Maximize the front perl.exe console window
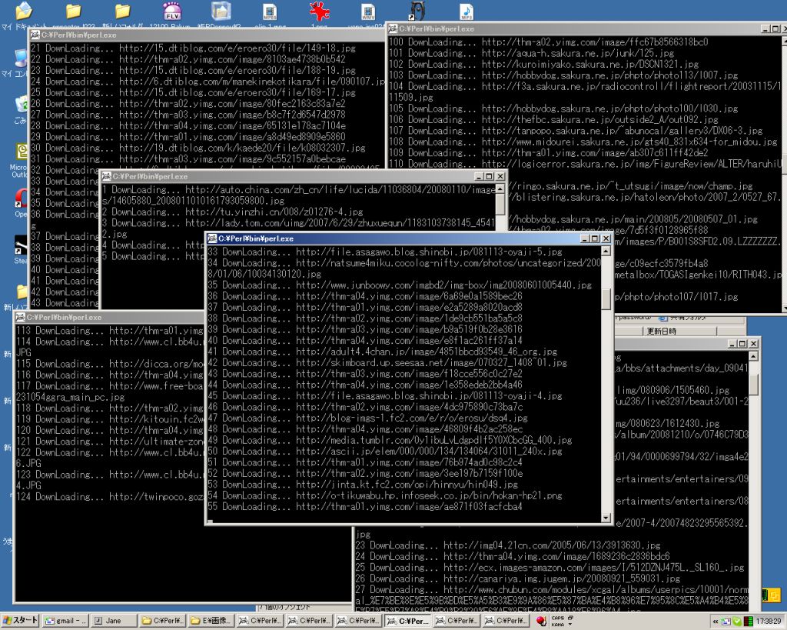 click(594, 238)
